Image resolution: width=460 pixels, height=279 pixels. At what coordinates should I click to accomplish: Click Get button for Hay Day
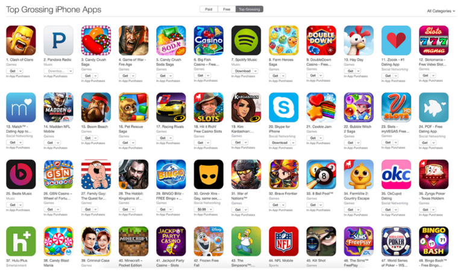(350, 71)
